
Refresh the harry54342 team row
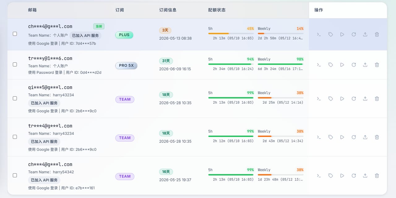coord(354,176)
